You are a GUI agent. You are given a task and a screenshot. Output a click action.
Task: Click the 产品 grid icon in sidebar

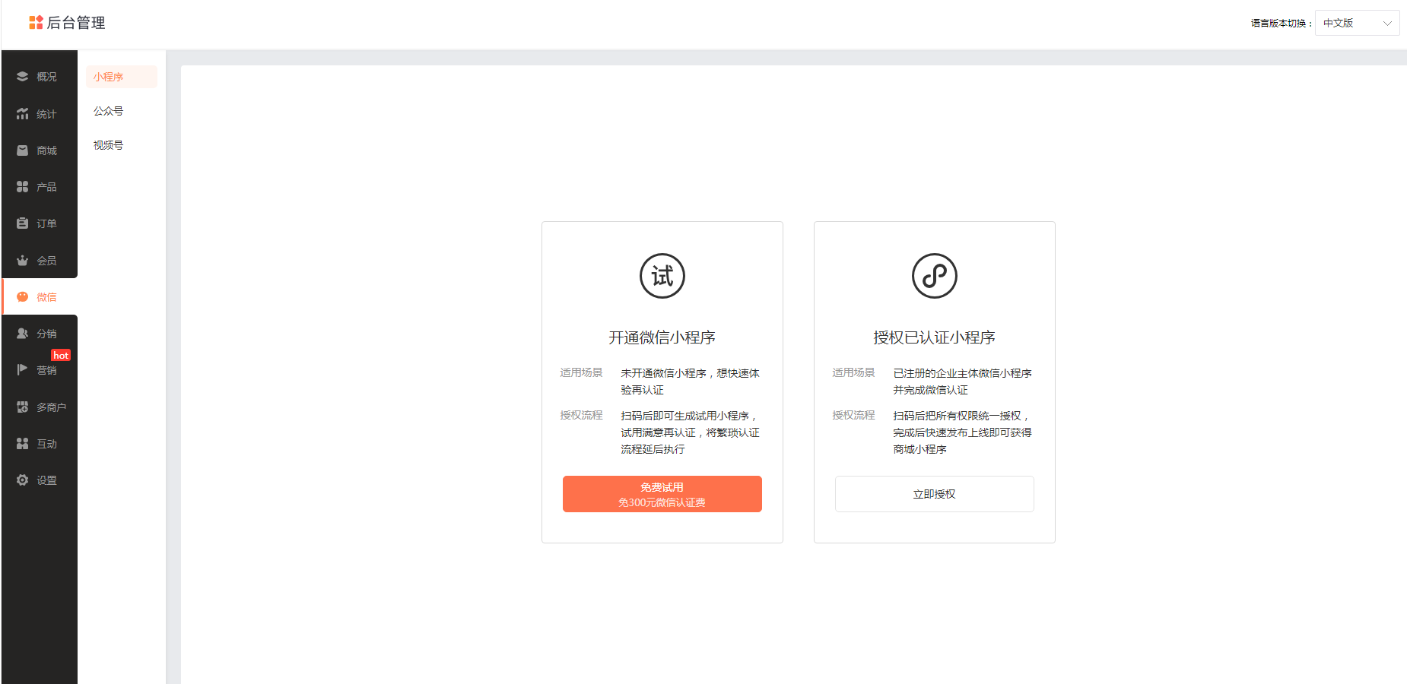click(22, 187)
